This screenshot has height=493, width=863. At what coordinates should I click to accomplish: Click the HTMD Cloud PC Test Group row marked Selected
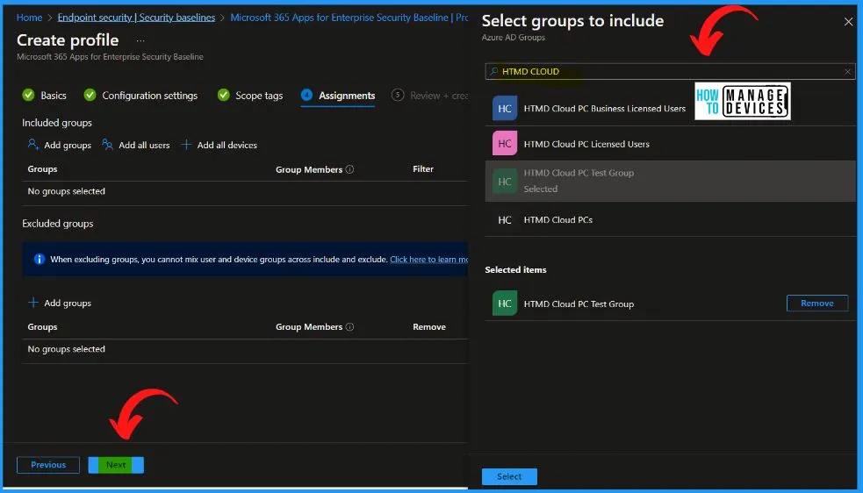[x=670, y=181]
